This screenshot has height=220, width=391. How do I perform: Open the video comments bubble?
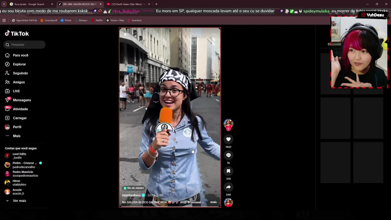pyautogui.click(x=228, y=155)
